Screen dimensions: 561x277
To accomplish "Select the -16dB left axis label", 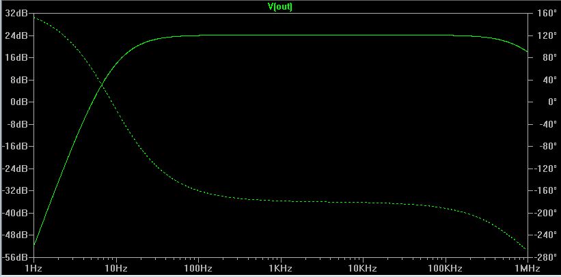I will point(14,147).
